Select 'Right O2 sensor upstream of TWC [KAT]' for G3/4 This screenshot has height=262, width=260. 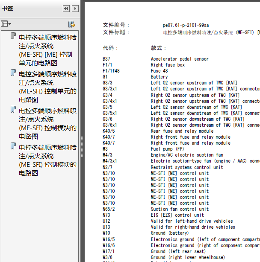[x=195, y=95]
